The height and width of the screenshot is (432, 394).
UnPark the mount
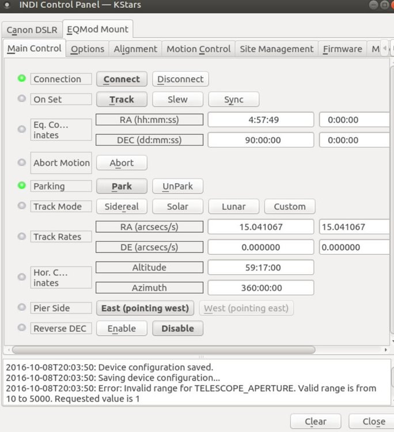coord(178,186)
